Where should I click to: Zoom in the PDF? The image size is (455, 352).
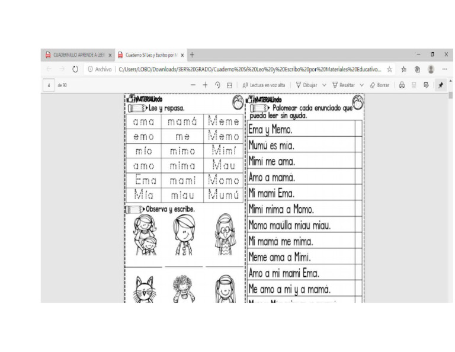pos(205,85)
